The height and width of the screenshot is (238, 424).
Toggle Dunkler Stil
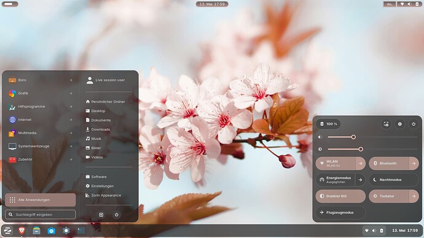point(340,196)
